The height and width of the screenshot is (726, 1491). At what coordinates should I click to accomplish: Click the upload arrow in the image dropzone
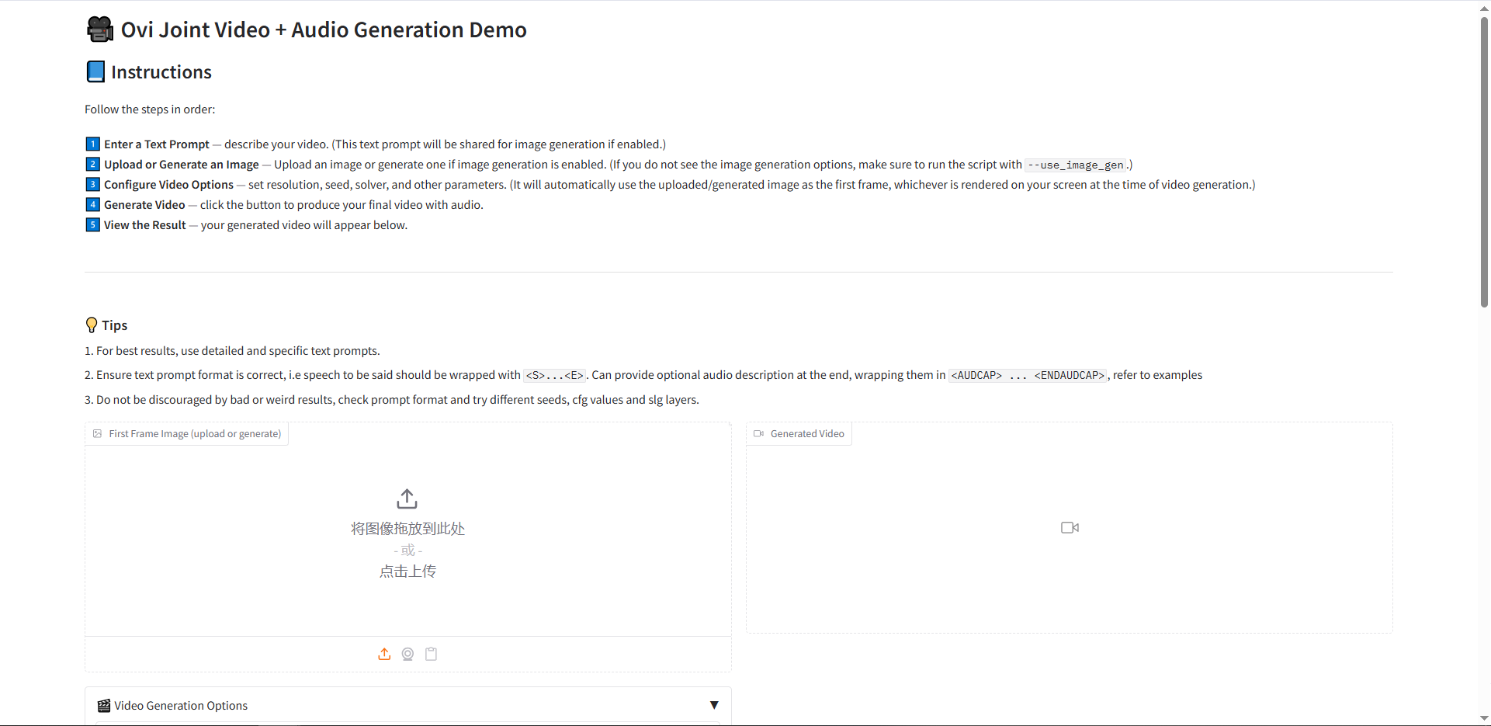(407, 498)
